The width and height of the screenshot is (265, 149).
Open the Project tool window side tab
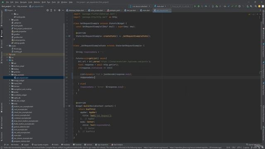click(x=2, y=33)
